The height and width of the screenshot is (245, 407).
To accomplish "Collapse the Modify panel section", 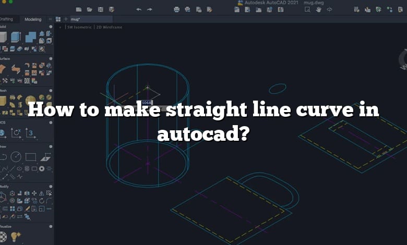I will (50, 186).
